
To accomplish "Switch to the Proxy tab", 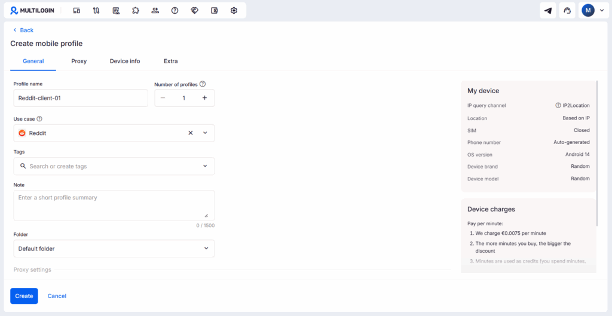I will click(79, 62).
